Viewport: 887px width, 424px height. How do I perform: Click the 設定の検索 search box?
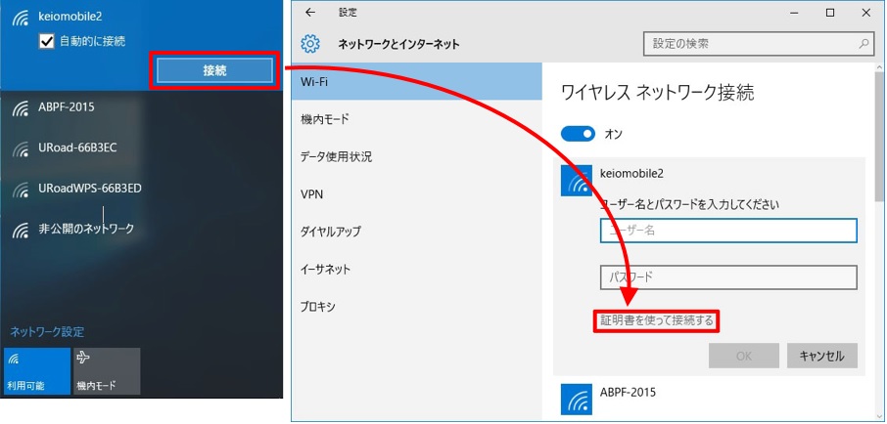click(x=759, y=43)
